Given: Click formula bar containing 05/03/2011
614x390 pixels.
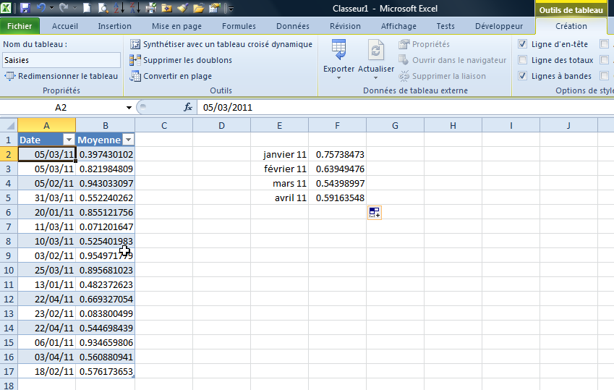Looking at the screenshot, I should 405,107.
